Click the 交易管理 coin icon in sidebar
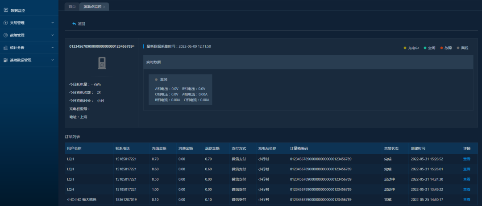 point(5,23)
